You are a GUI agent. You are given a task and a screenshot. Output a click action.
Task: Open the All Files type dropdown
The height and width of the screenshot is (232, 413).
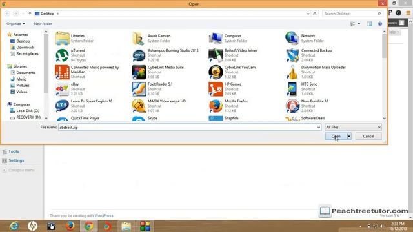[353, 128]
